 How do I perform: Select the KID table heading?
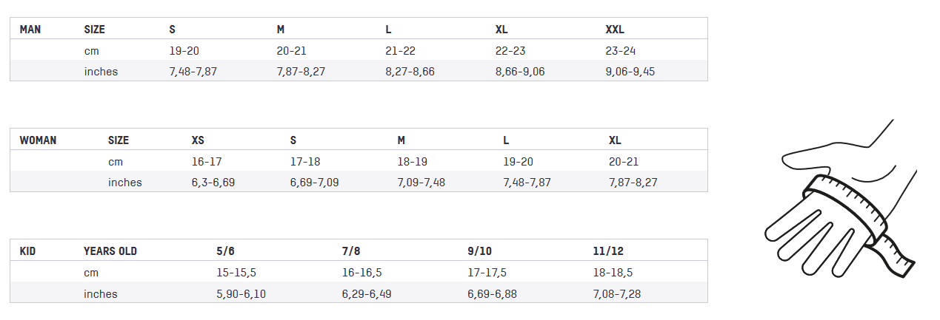[x=27, y=251]
